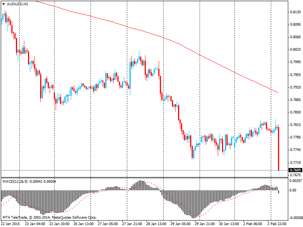The image size is (303, 227).
Task: Click the current price tag 0.7689
Action: coord(295,171)
